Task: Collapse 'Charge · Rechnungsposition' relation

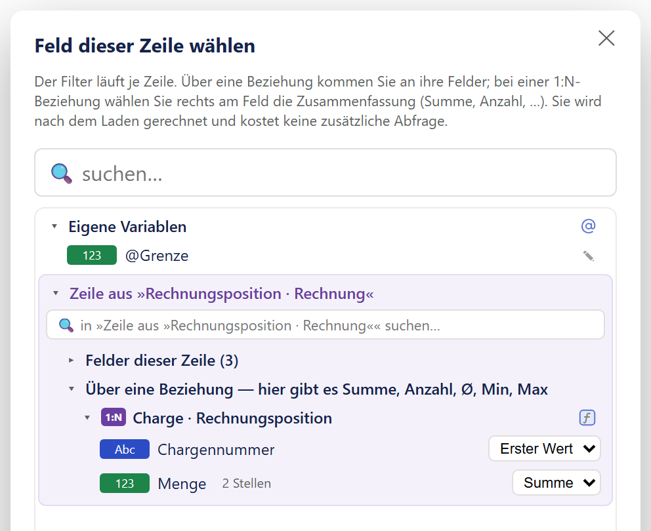Action: (x=87, y=418)
